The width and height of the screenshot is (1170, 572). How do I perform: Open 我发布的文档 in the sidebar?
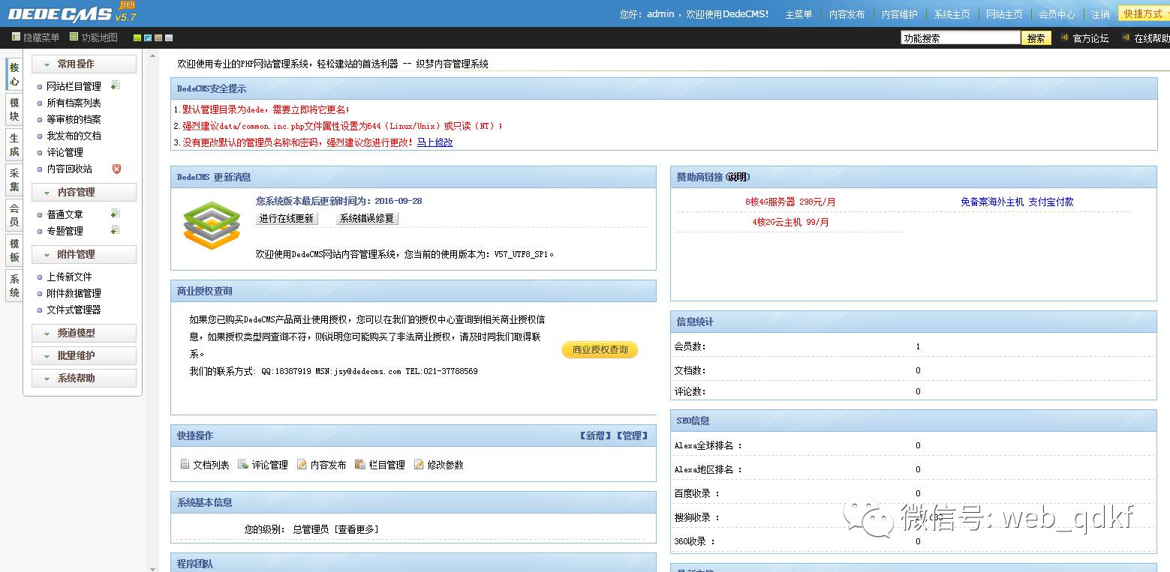(74, 136)
